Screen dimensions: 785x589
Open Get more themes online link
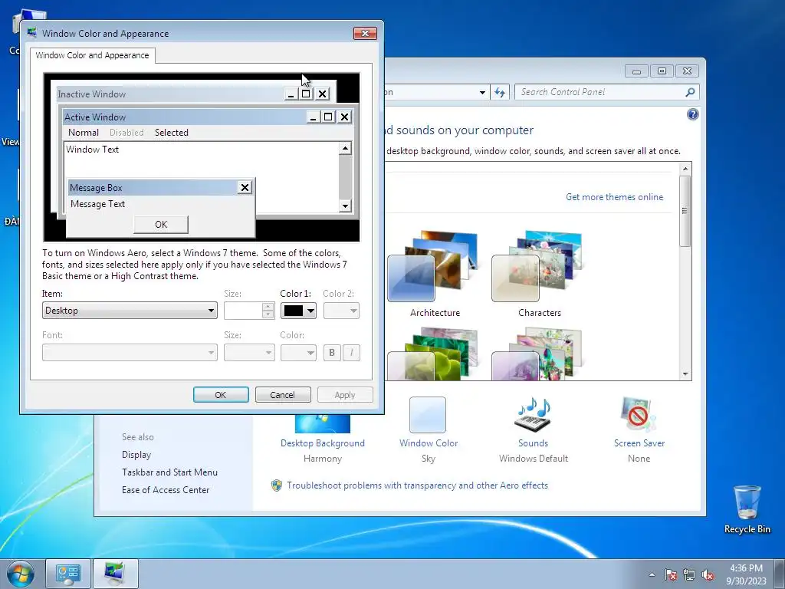point(614,197)
